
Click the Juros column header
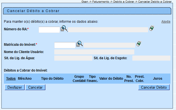158,79
